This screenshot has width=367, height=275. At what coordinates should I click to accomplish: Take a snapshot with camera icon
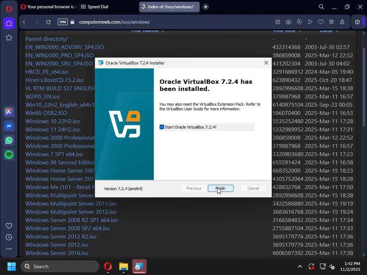[x=289, y=22]
